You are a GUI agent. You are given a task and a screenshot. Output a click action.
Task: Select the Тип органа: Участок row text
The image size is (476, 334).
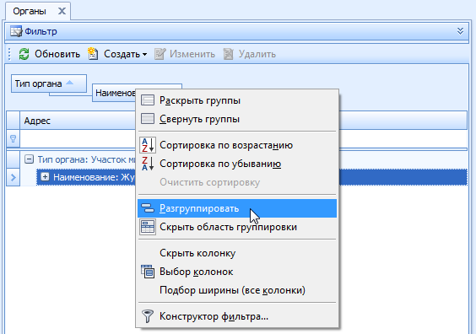tap(86, 159)
